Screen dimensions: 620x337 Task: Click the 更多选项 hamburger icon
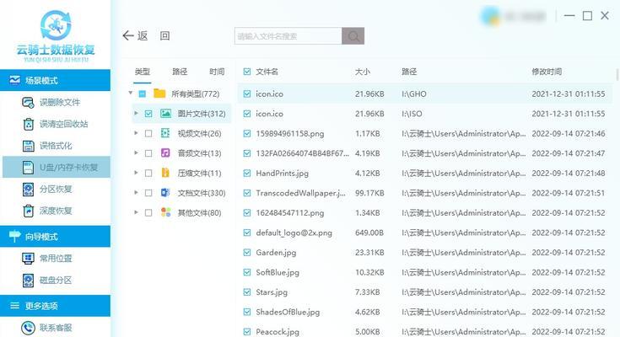tap(14, 306)
